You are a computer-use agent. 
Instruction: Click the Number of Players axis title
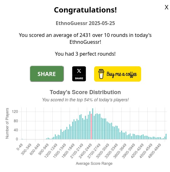7,123
